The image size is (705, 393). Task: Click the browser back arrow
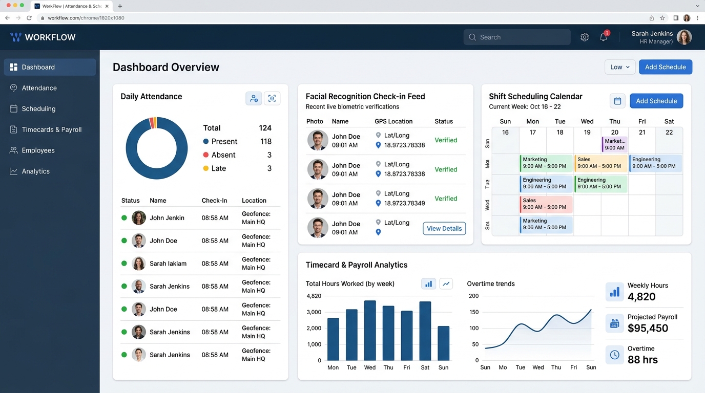7,18
